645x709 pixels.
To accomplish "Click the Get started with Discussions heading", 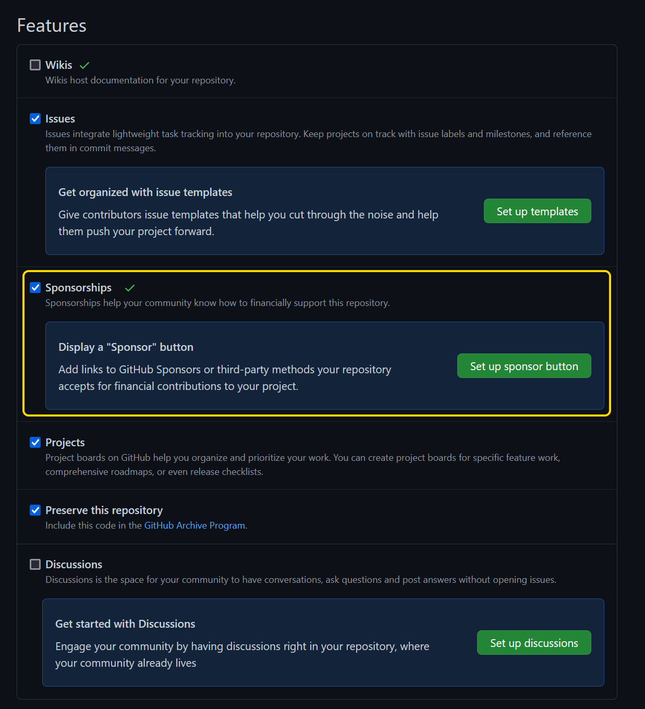I will [125, 624].
